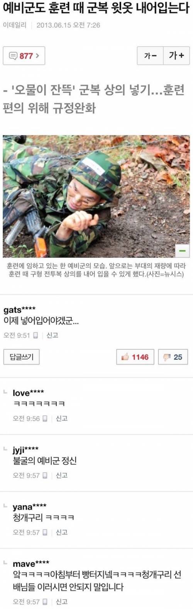This screenshot has width=193, height=609.
Task: Click mobile icon beside gats comment time
Action: point(36,335)
